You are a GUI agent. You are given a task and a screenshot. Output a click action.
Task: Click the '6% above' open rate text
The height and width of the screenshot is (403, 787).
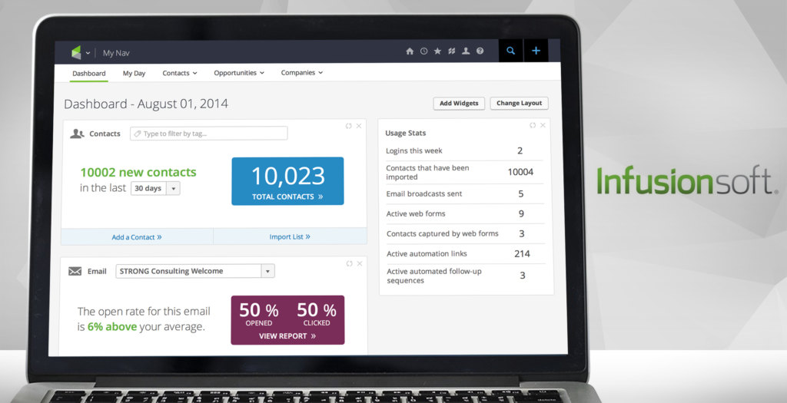112,327
